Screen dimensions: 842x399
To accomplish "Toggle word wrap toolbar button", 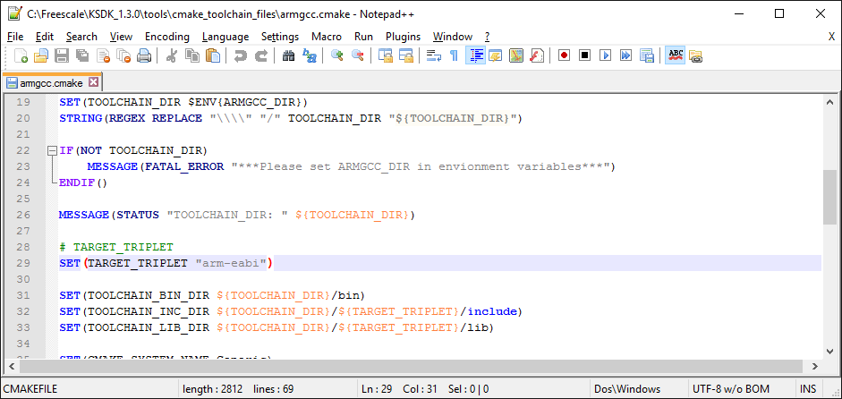I will point(433,55).
